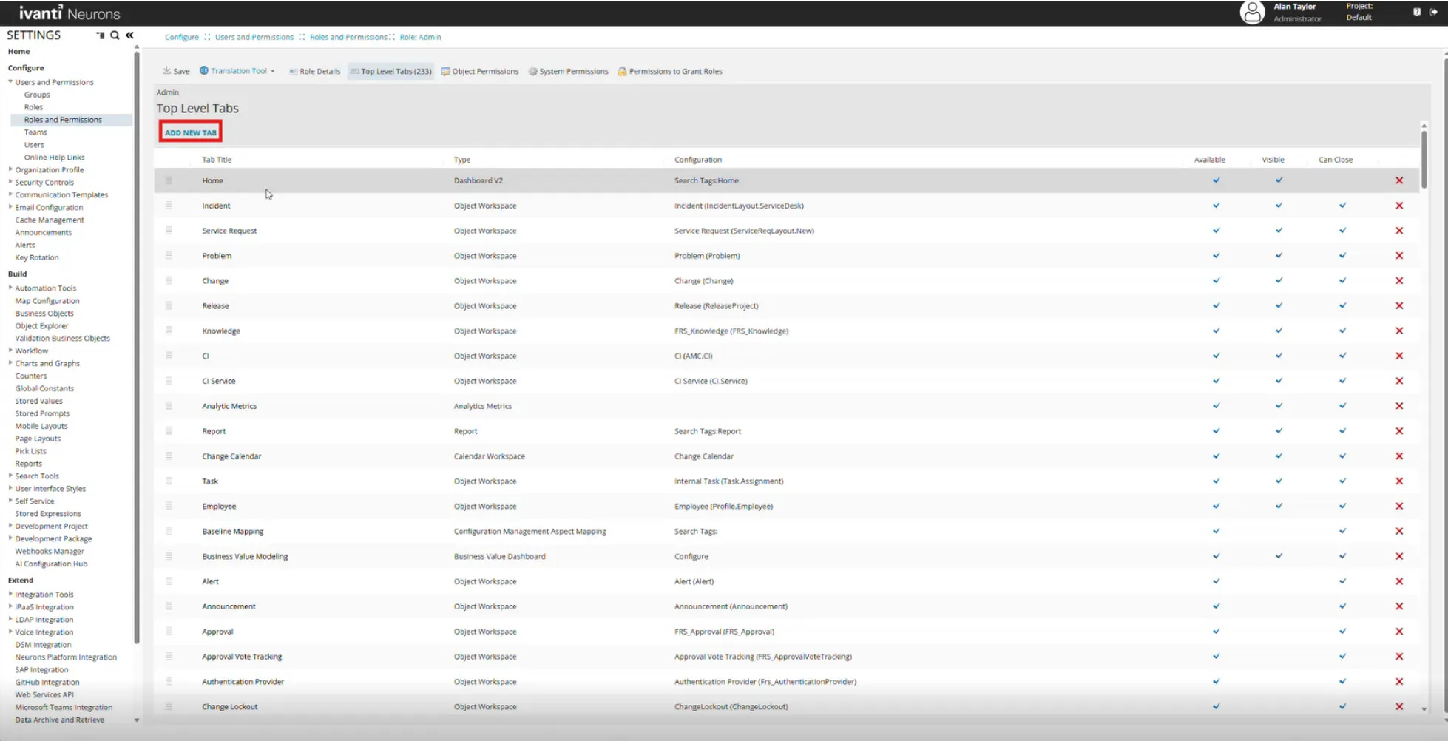1448x741 pixels.
Task: Click the red X on the Change Lockout row
Action: pyautogui.click(x=1399, y=707)
